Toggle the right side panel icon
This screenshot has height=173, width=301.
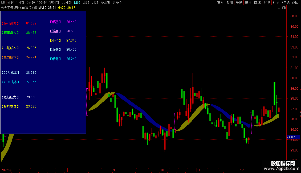tap(284, 8)
